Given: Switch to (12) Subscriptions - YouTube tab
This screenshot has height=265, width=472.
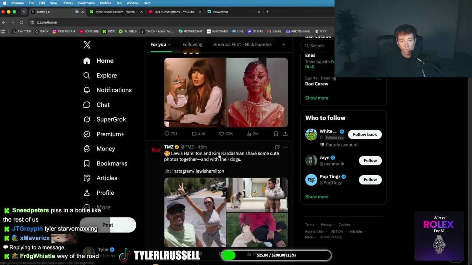Looking at the screenshot, I should (x=174, y=12).
